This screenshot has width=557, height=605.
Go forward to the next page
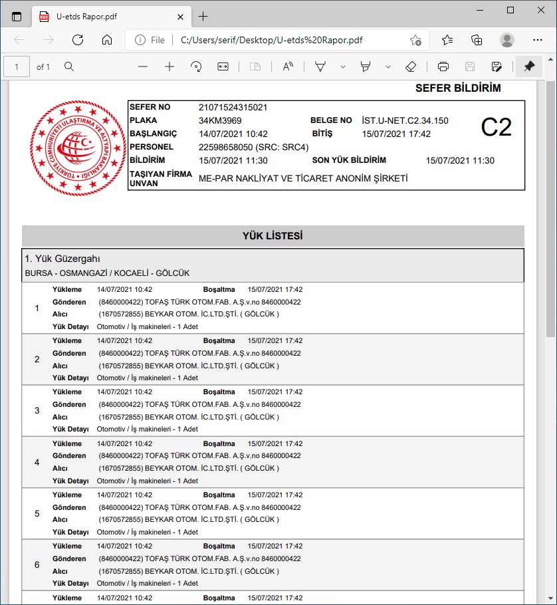coord(49,40)
